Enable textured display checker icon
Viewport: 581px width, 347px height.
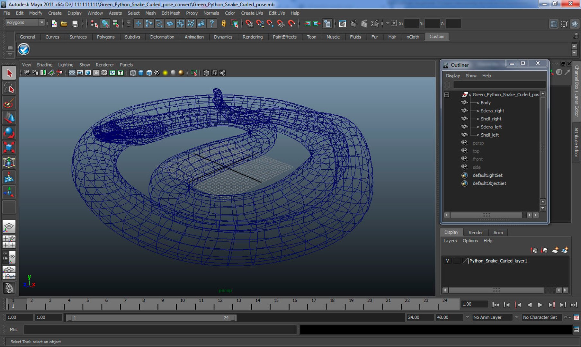coord(157,73)
